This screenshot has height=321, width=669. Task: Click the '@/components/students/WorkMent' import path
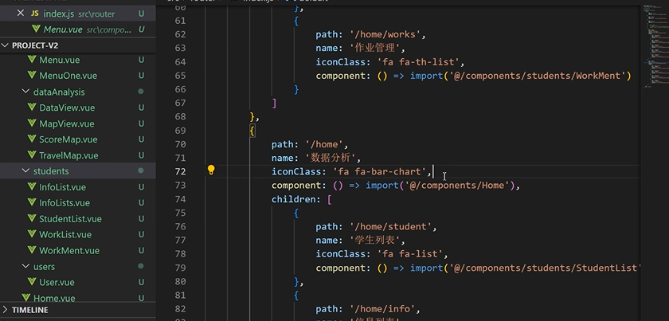tap(538, 76)
